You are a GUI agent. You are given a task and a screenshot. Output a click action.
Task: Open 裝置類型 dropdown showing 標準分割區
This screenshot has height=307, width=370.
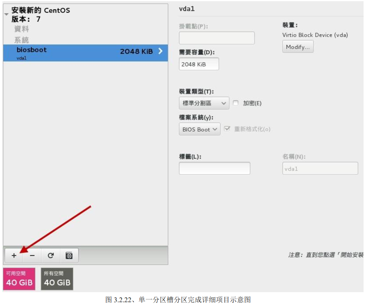204,103
